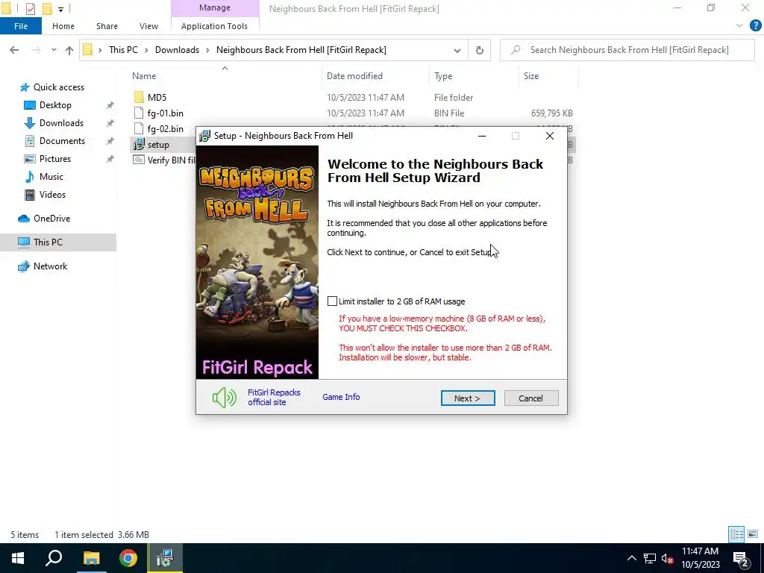Switch to details view layout icon
This screenshot has width=764, height=573.
click(x=736, y=534)
